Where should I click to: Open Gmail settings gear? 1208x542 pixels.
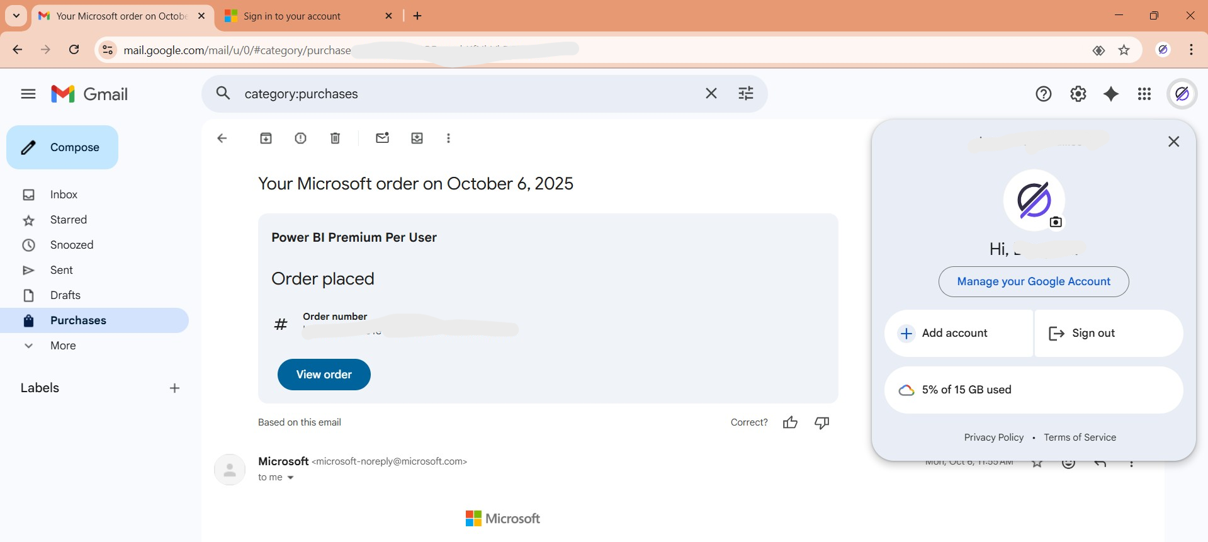[x=1078, y=93]
